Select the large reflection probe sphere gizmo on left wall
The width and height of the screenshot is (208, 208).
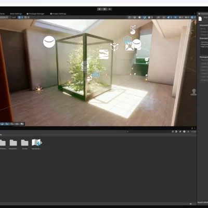coord(49,42)
